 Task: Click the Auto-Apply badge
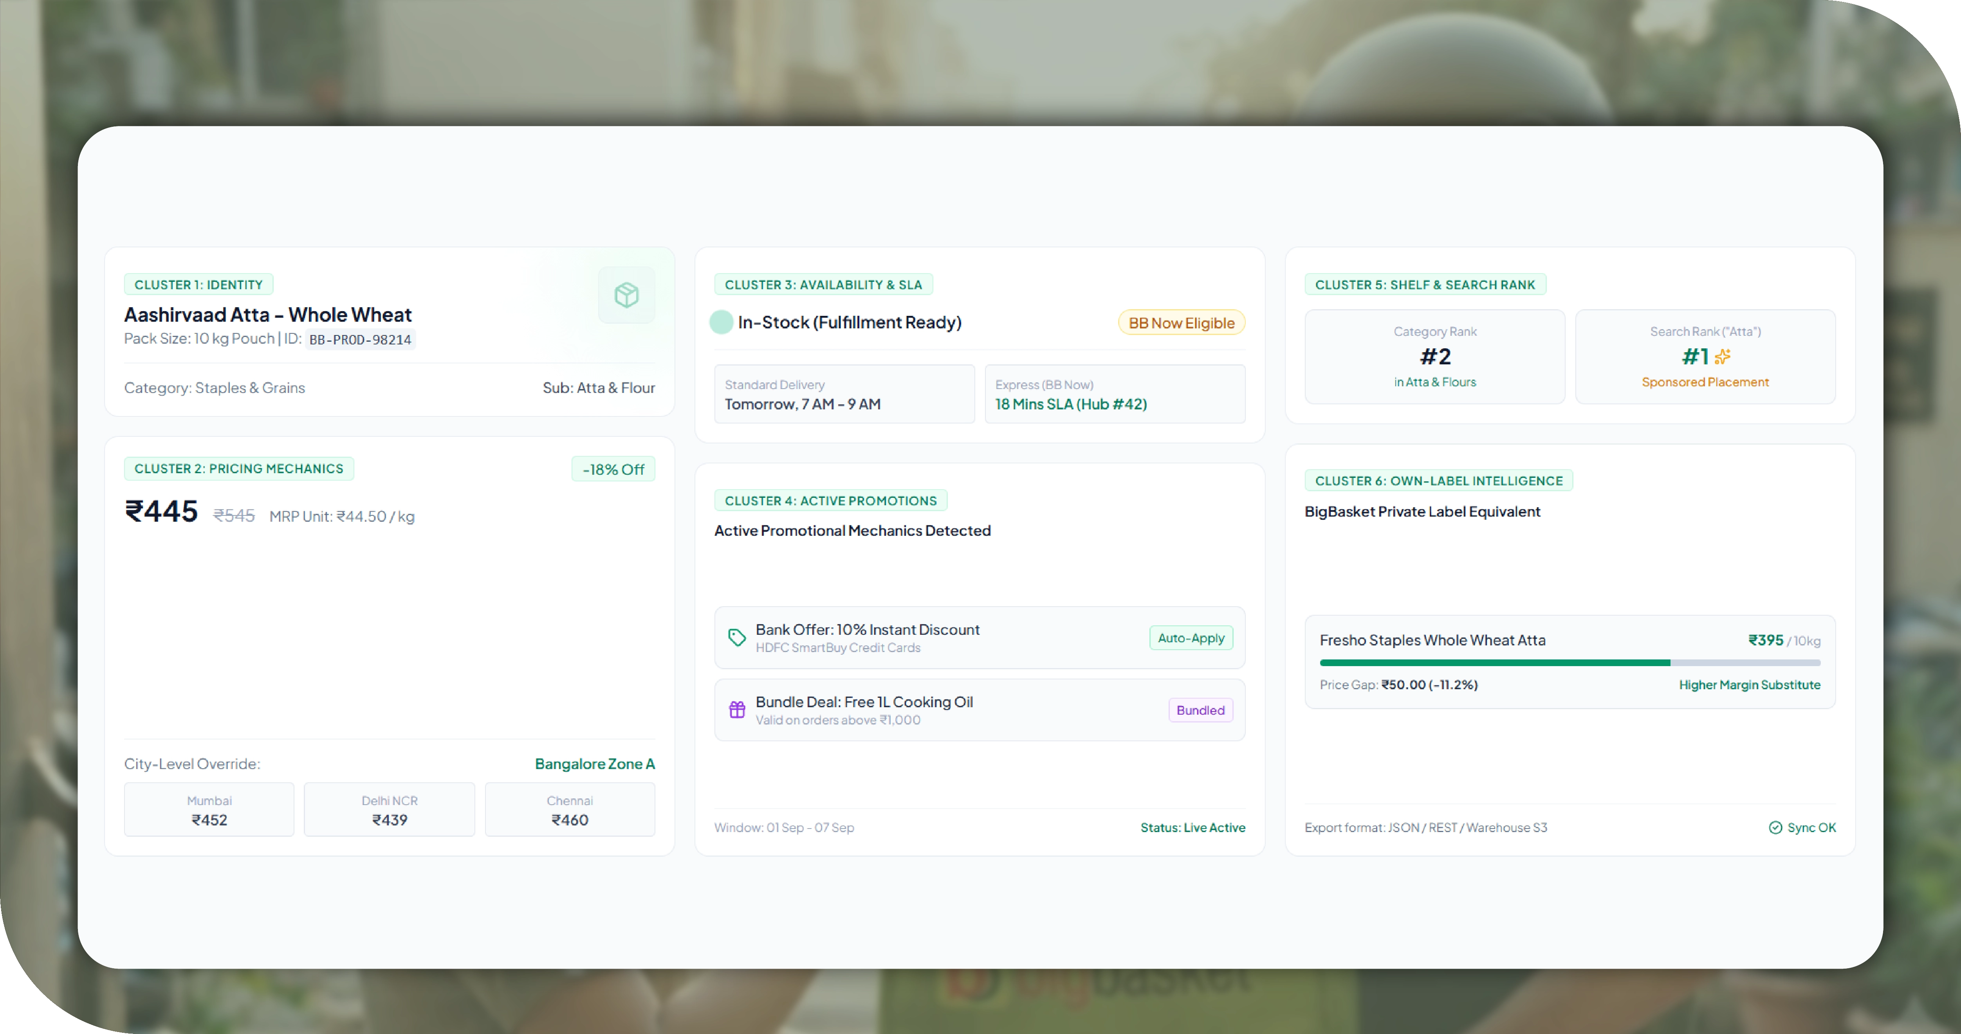click(x=1191, y=638)
